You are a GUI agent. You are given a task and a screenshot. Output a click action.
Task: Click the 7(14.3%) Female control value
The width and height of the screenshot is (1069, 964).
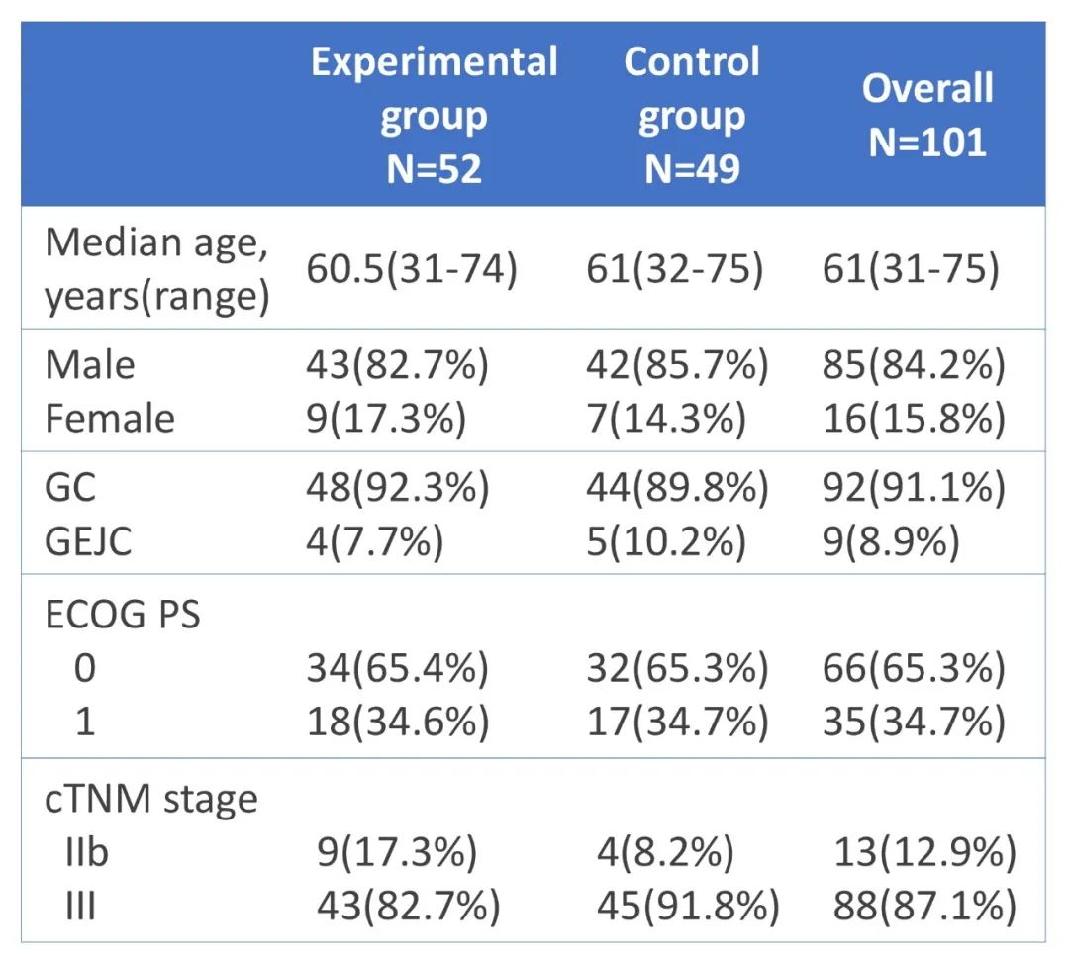[665, 419]
